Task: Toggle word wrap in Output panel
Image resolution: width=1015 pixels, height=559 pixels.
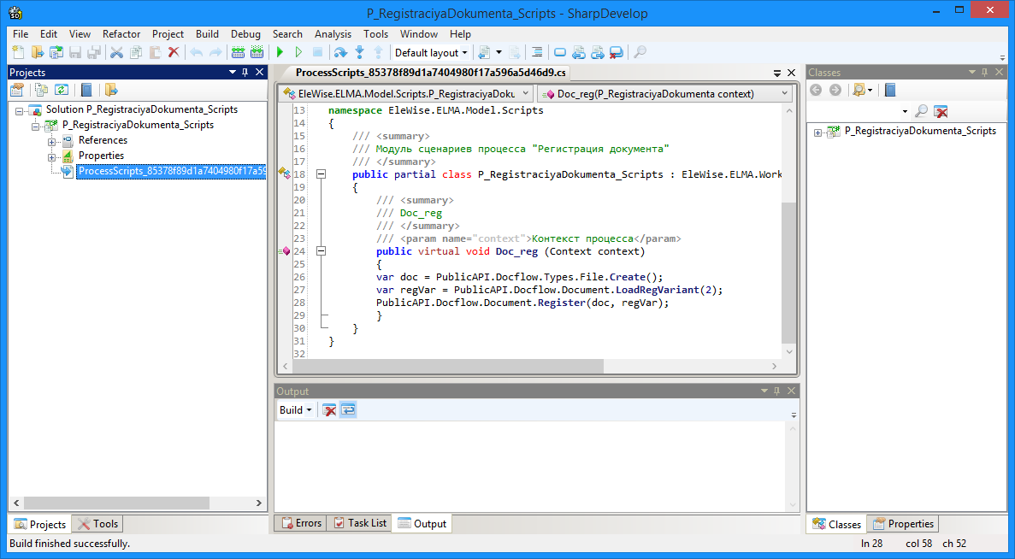Action: click(348, 410)
